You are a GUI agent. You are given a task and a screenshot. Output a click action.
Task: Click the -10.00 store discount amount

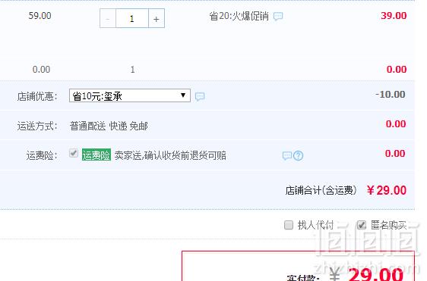[x=391, y=95]
